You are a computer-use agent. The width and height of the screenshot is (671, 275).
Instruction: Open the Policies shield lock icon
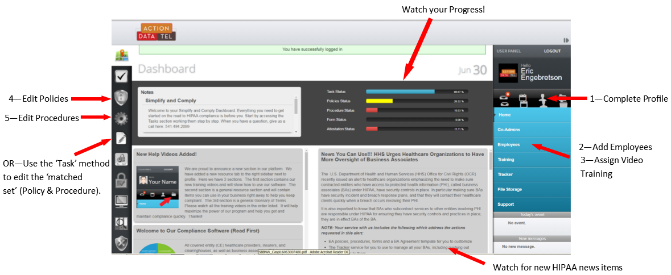point(122,97)
